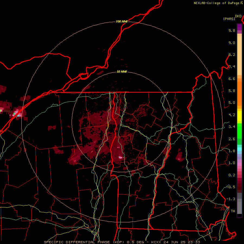
Task: Click the 4.2 legend value
Action: point(232,115)
